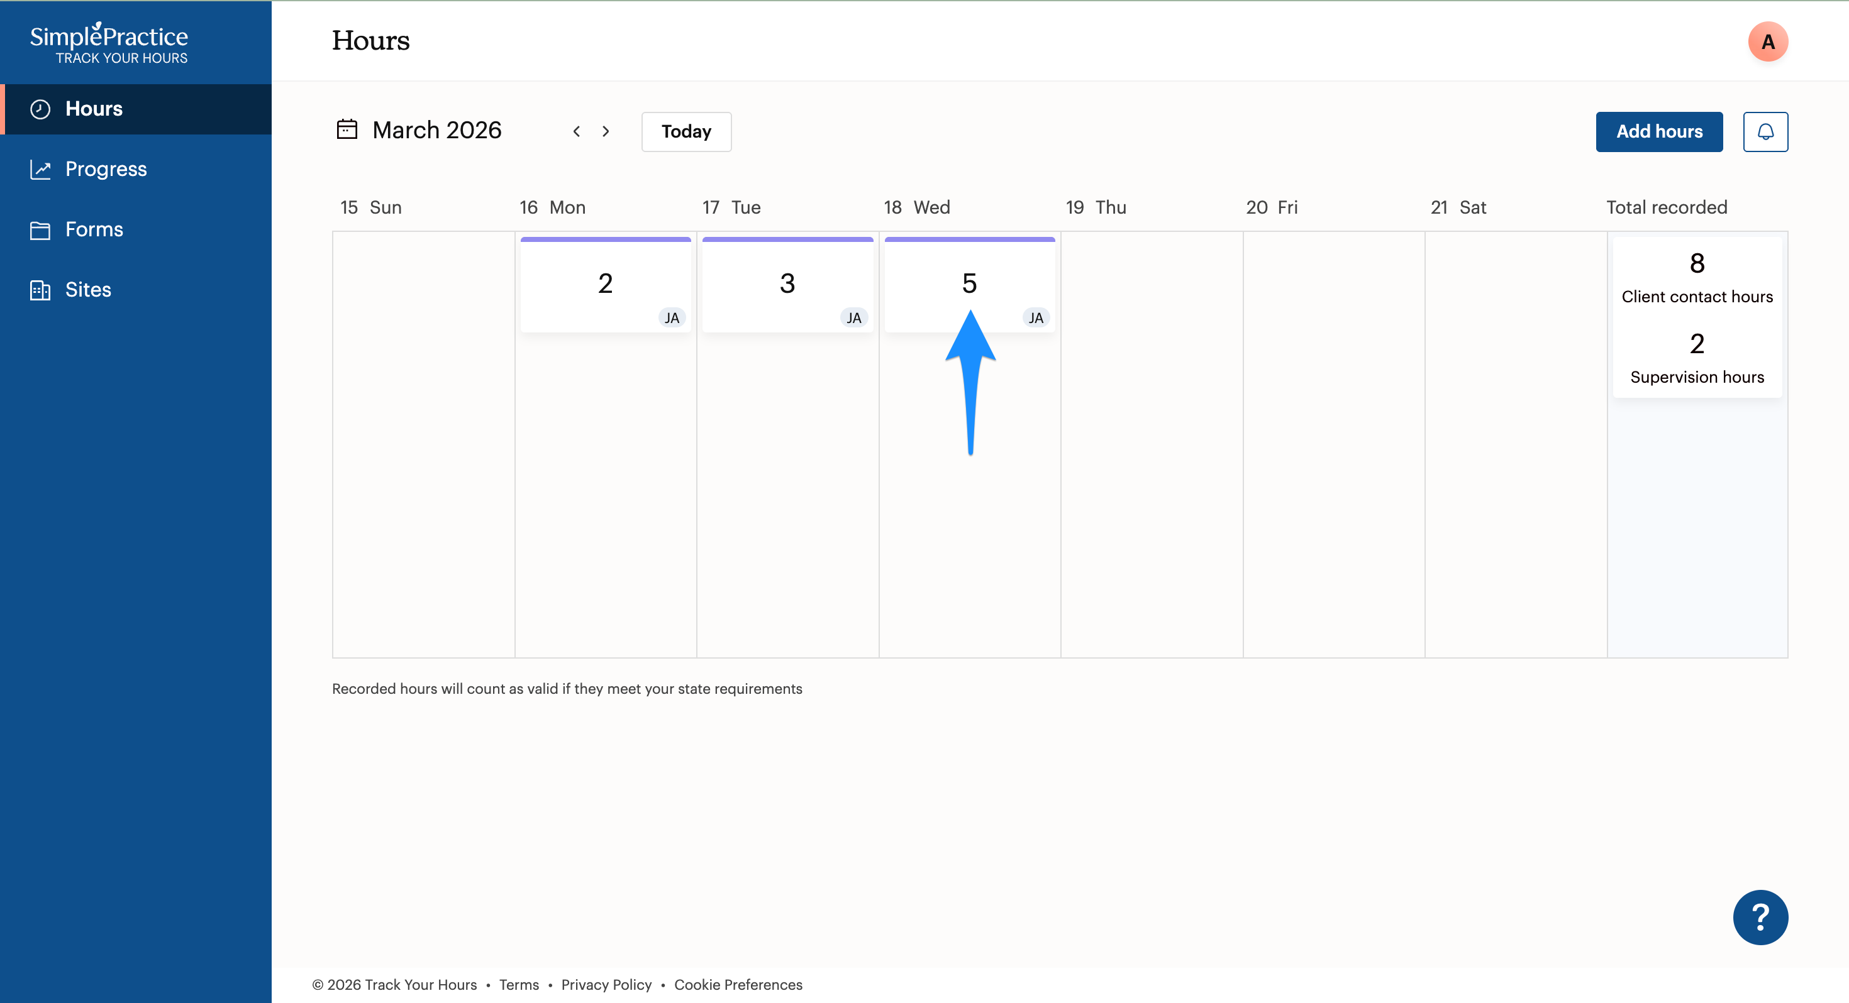Click the folder icon beside Forms
The width and height of the screenshot is (1849, 1003).
coord(40,229)
